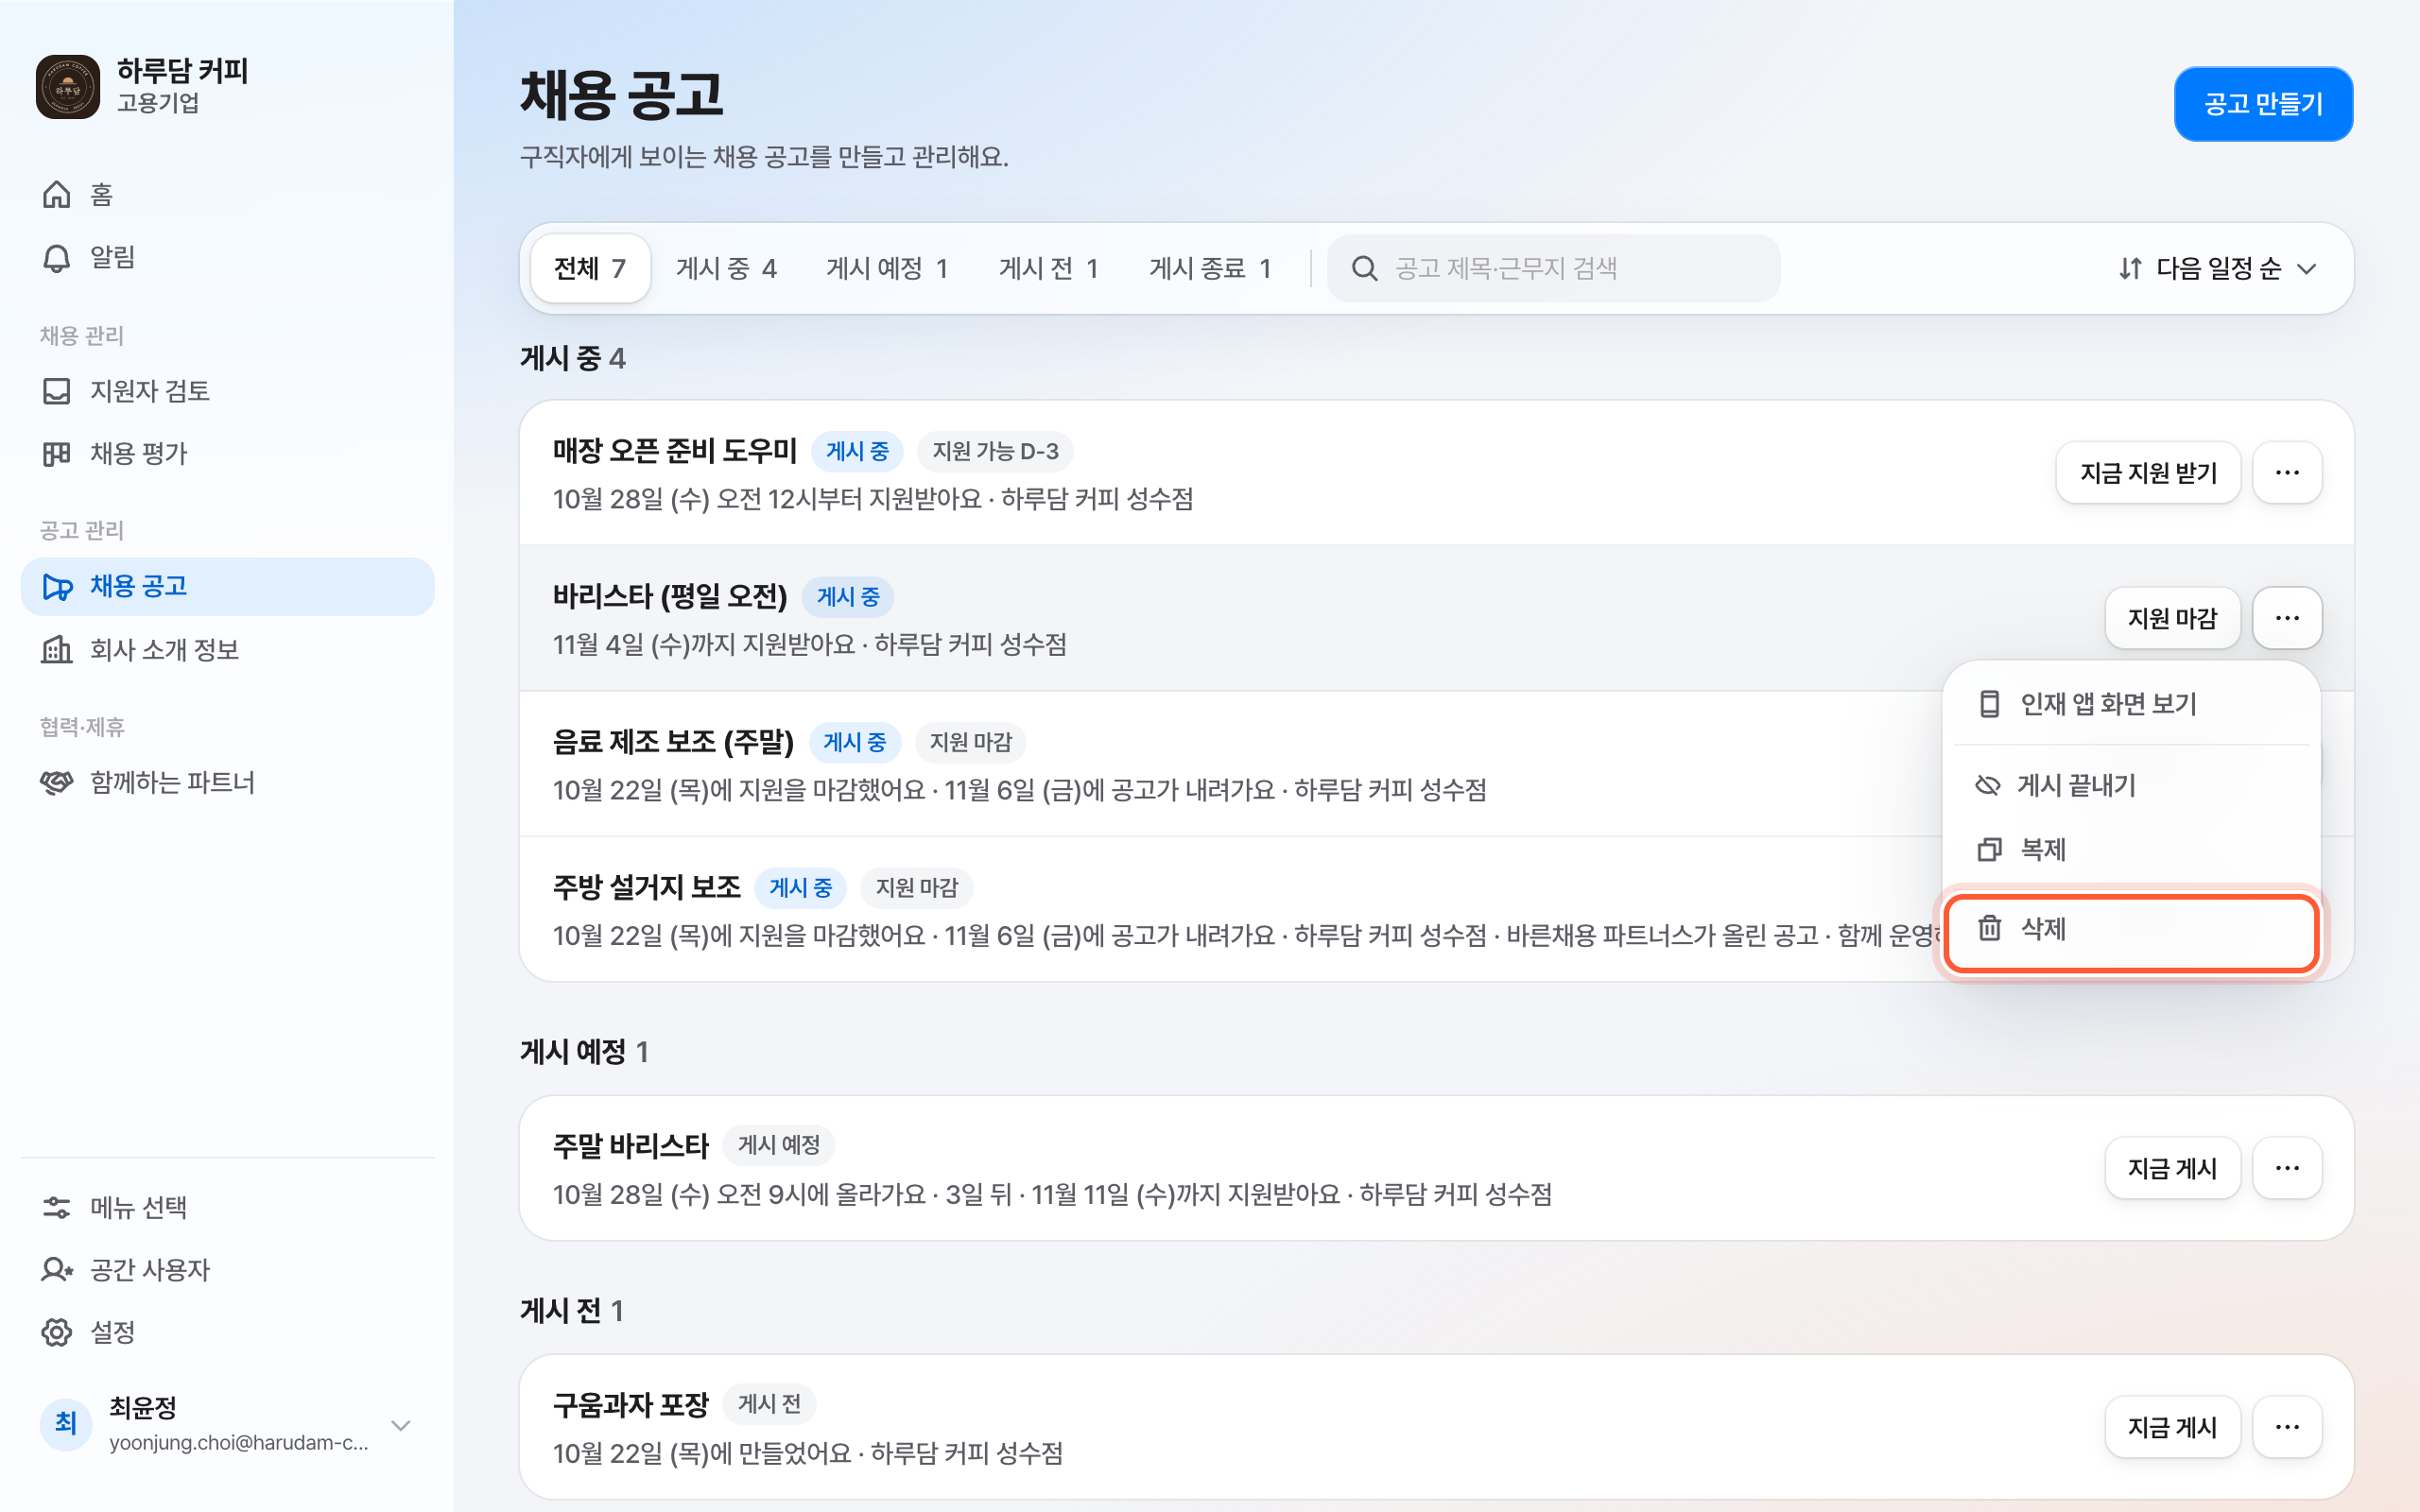Open more options for 매장 오픈 준비 도우미
The width and height of the screenshot is (2420, 1512).
point(2287,473)
